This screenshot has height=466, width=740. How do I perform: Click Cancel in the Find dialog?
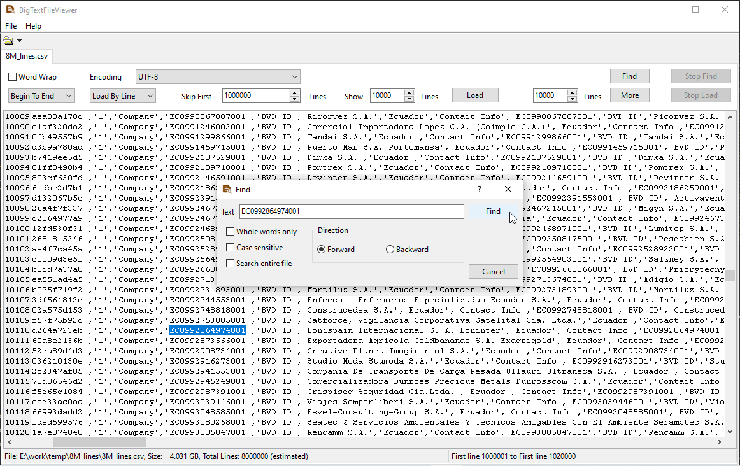pos(493,271)
